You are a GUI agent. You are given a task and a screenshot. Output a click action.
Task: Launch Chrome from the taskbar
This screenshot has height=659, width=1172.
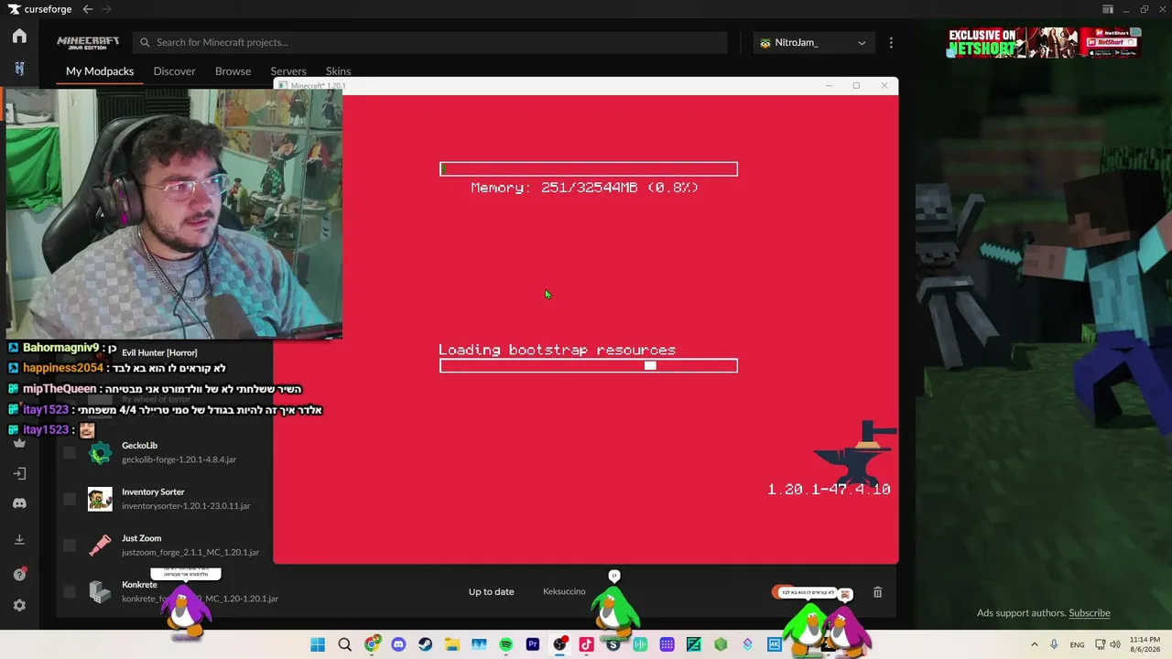point(372,644)
